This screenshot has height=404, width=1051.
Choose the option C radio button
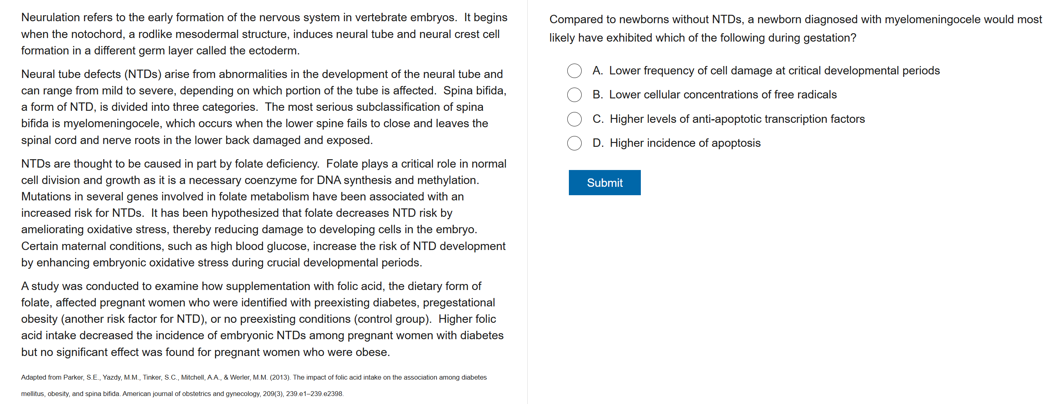pos(574,119)
